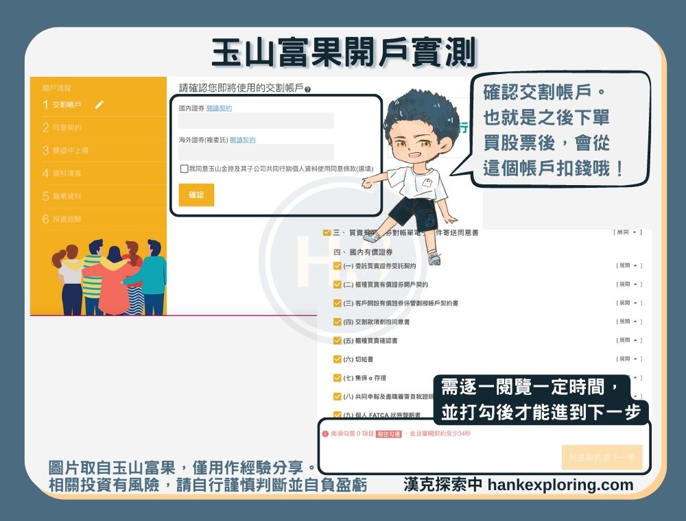Viewport: 686px width, 521px height.
Task: Expand (一) 委託買賣證券受託契約
Action: (x=628, y=265)
